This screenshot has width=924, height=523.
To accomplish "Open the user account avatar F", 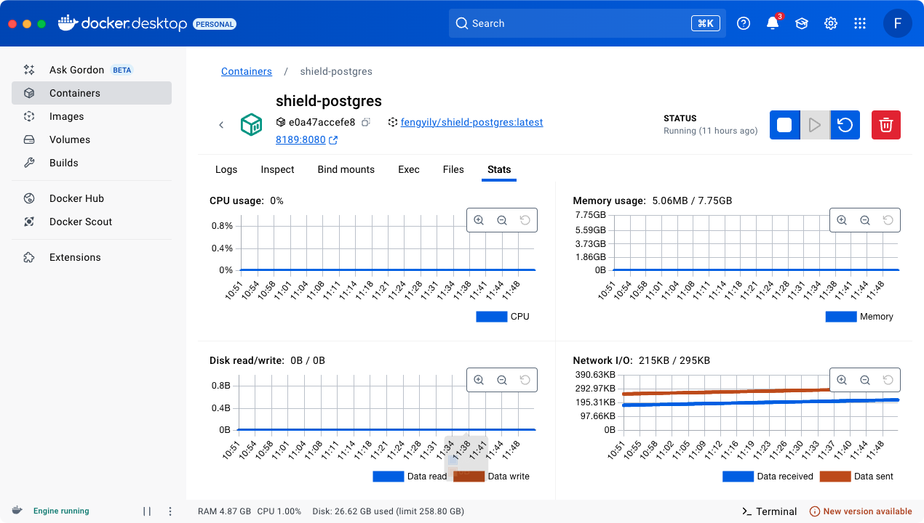I will click(898, 23).
